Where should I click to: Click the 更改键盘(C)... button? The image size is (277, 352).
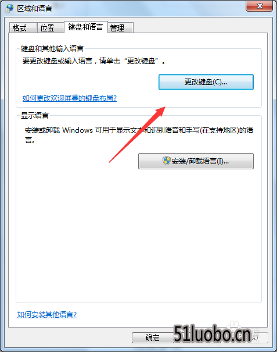(x=206, y=82)
